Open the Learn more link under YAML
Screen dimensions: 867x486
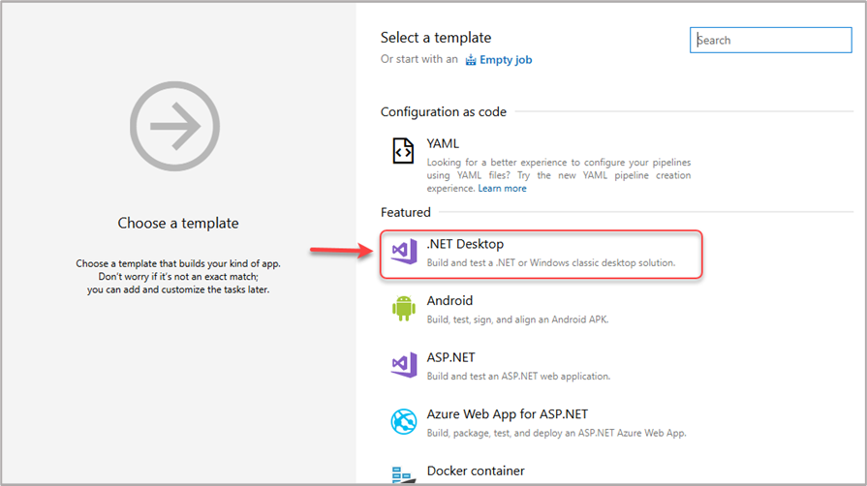502,189
